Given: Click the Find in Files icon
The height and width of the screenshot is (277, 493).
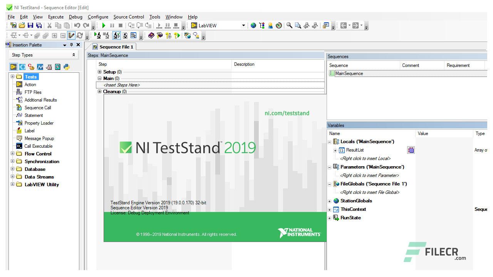Looking at the screenshot, I should pos(298,25).
